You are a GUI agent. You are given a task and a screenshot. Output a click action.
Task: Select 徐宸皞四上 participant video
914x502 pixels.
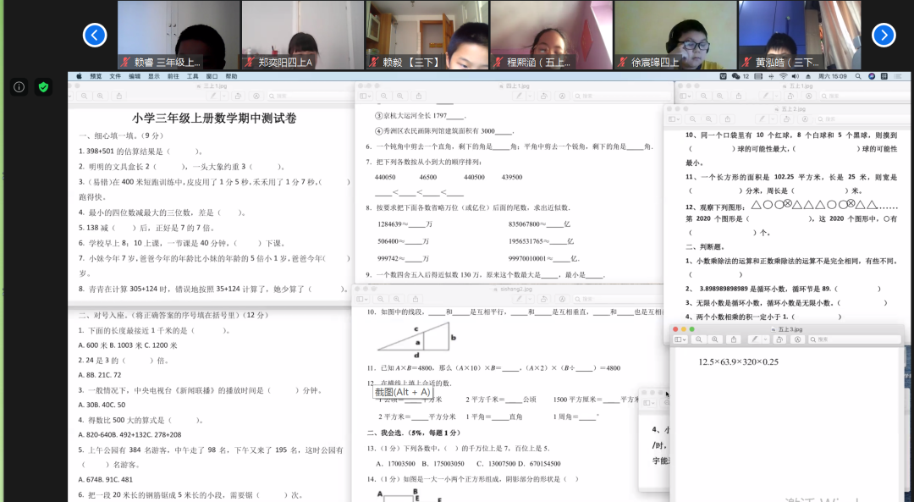click(x=675, y=35)
